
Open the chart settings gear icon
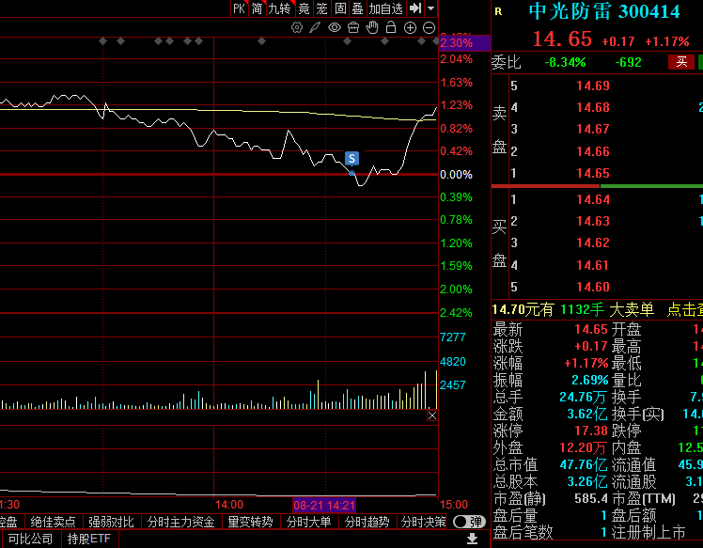tap(296, 28)
